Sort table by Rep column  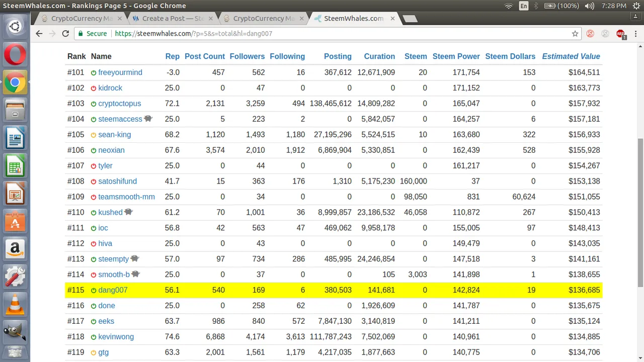pos(172,56)
